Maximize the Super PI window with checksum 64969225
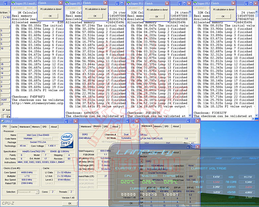The width and height of the screenshot is (259, 207). 122,3
